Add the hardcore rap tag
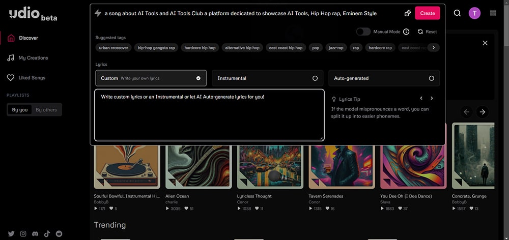 point(380,48)
